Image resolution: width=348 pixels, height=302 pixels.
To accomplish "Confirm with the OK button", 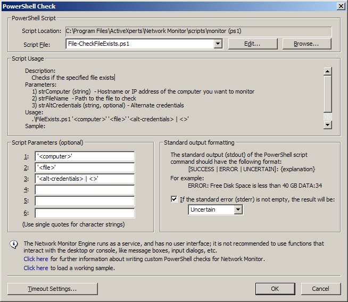I will pyautogui.click(x=275, y=289).
